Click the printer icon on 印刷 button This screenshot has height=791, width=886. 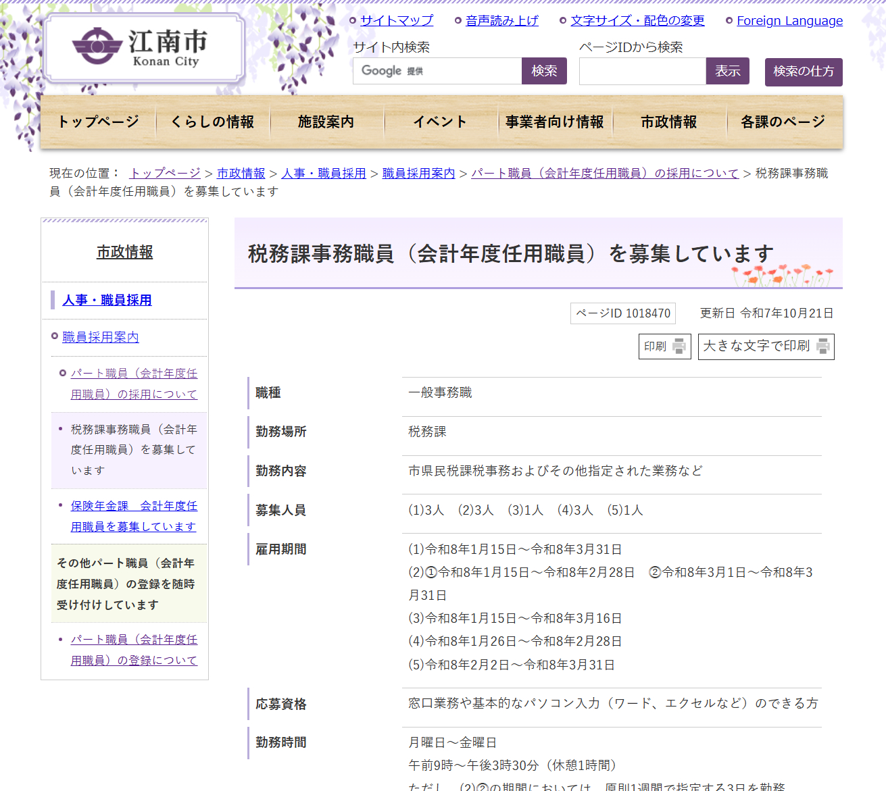click(x=679, y=347)
